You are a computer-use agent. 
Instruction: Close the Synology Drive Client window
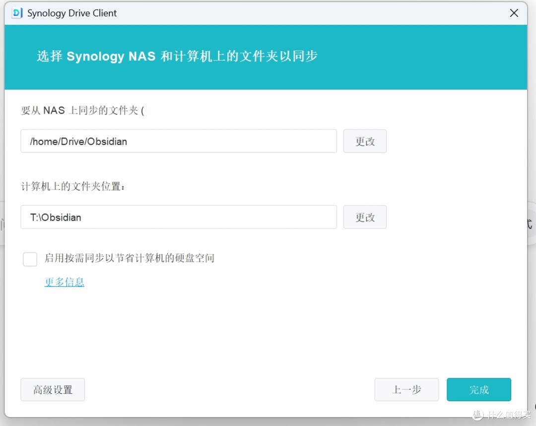click(x=514, y=13)
